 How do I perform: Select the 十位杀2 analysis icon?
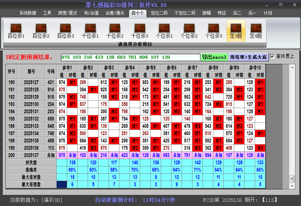click(115, 31)
